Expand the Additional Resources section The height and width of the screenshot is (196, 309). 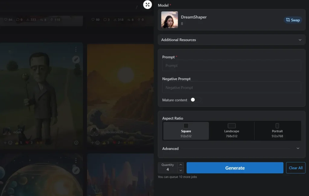[x=231, y=40]
